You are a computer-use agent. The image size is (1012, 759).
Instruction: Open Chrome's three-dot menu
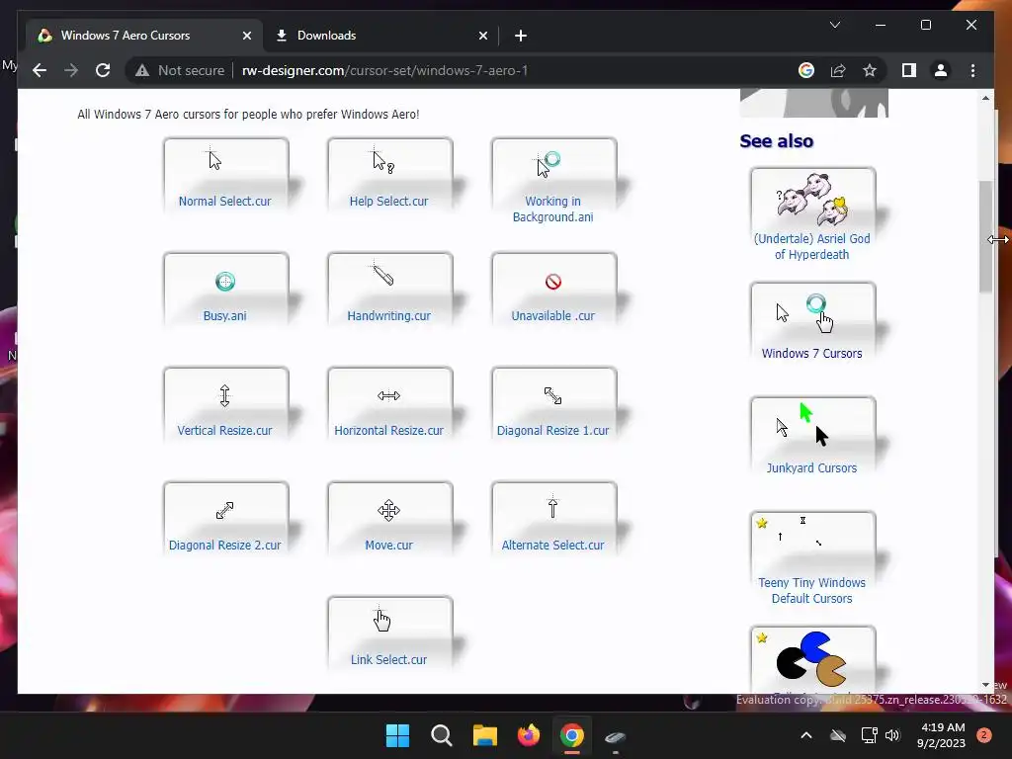(972, 70)
